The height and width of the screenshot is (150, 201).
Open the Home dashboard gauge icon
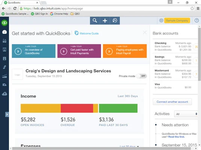coord(5,32)
